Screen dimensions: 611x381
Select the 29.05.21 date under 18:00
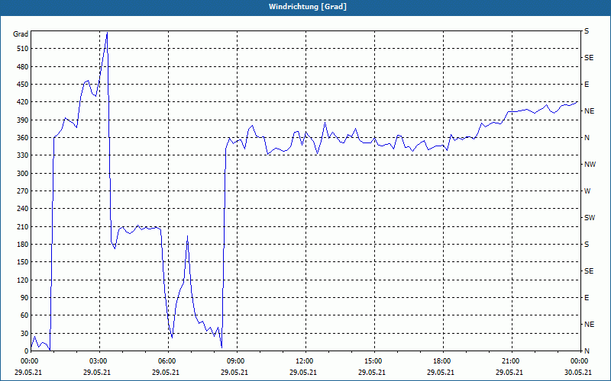pos(441,372)
